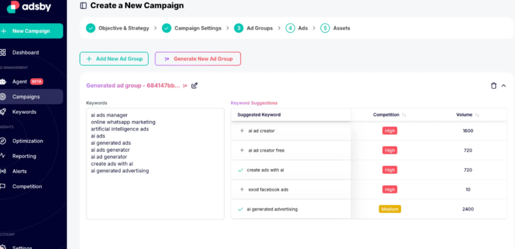Add keyword 'exod facebook ads' with the plus icon
The height and width of the screenshot is (249, 515).
point(242,189)
